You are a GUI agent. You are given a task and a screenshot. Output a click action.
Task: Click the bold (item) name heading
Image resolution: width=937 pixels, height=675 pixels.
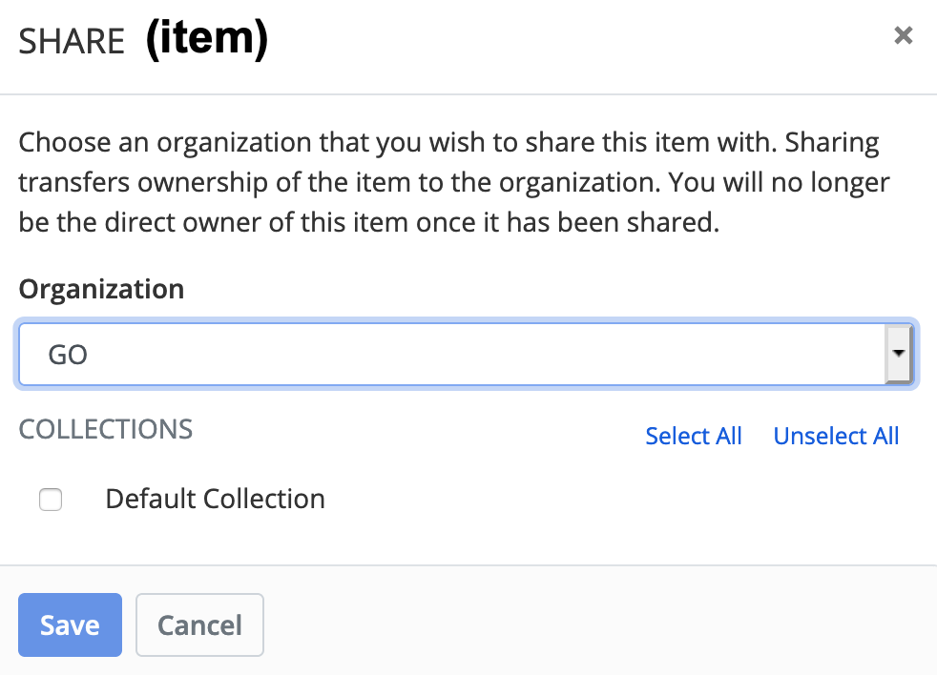coord(206,39)
